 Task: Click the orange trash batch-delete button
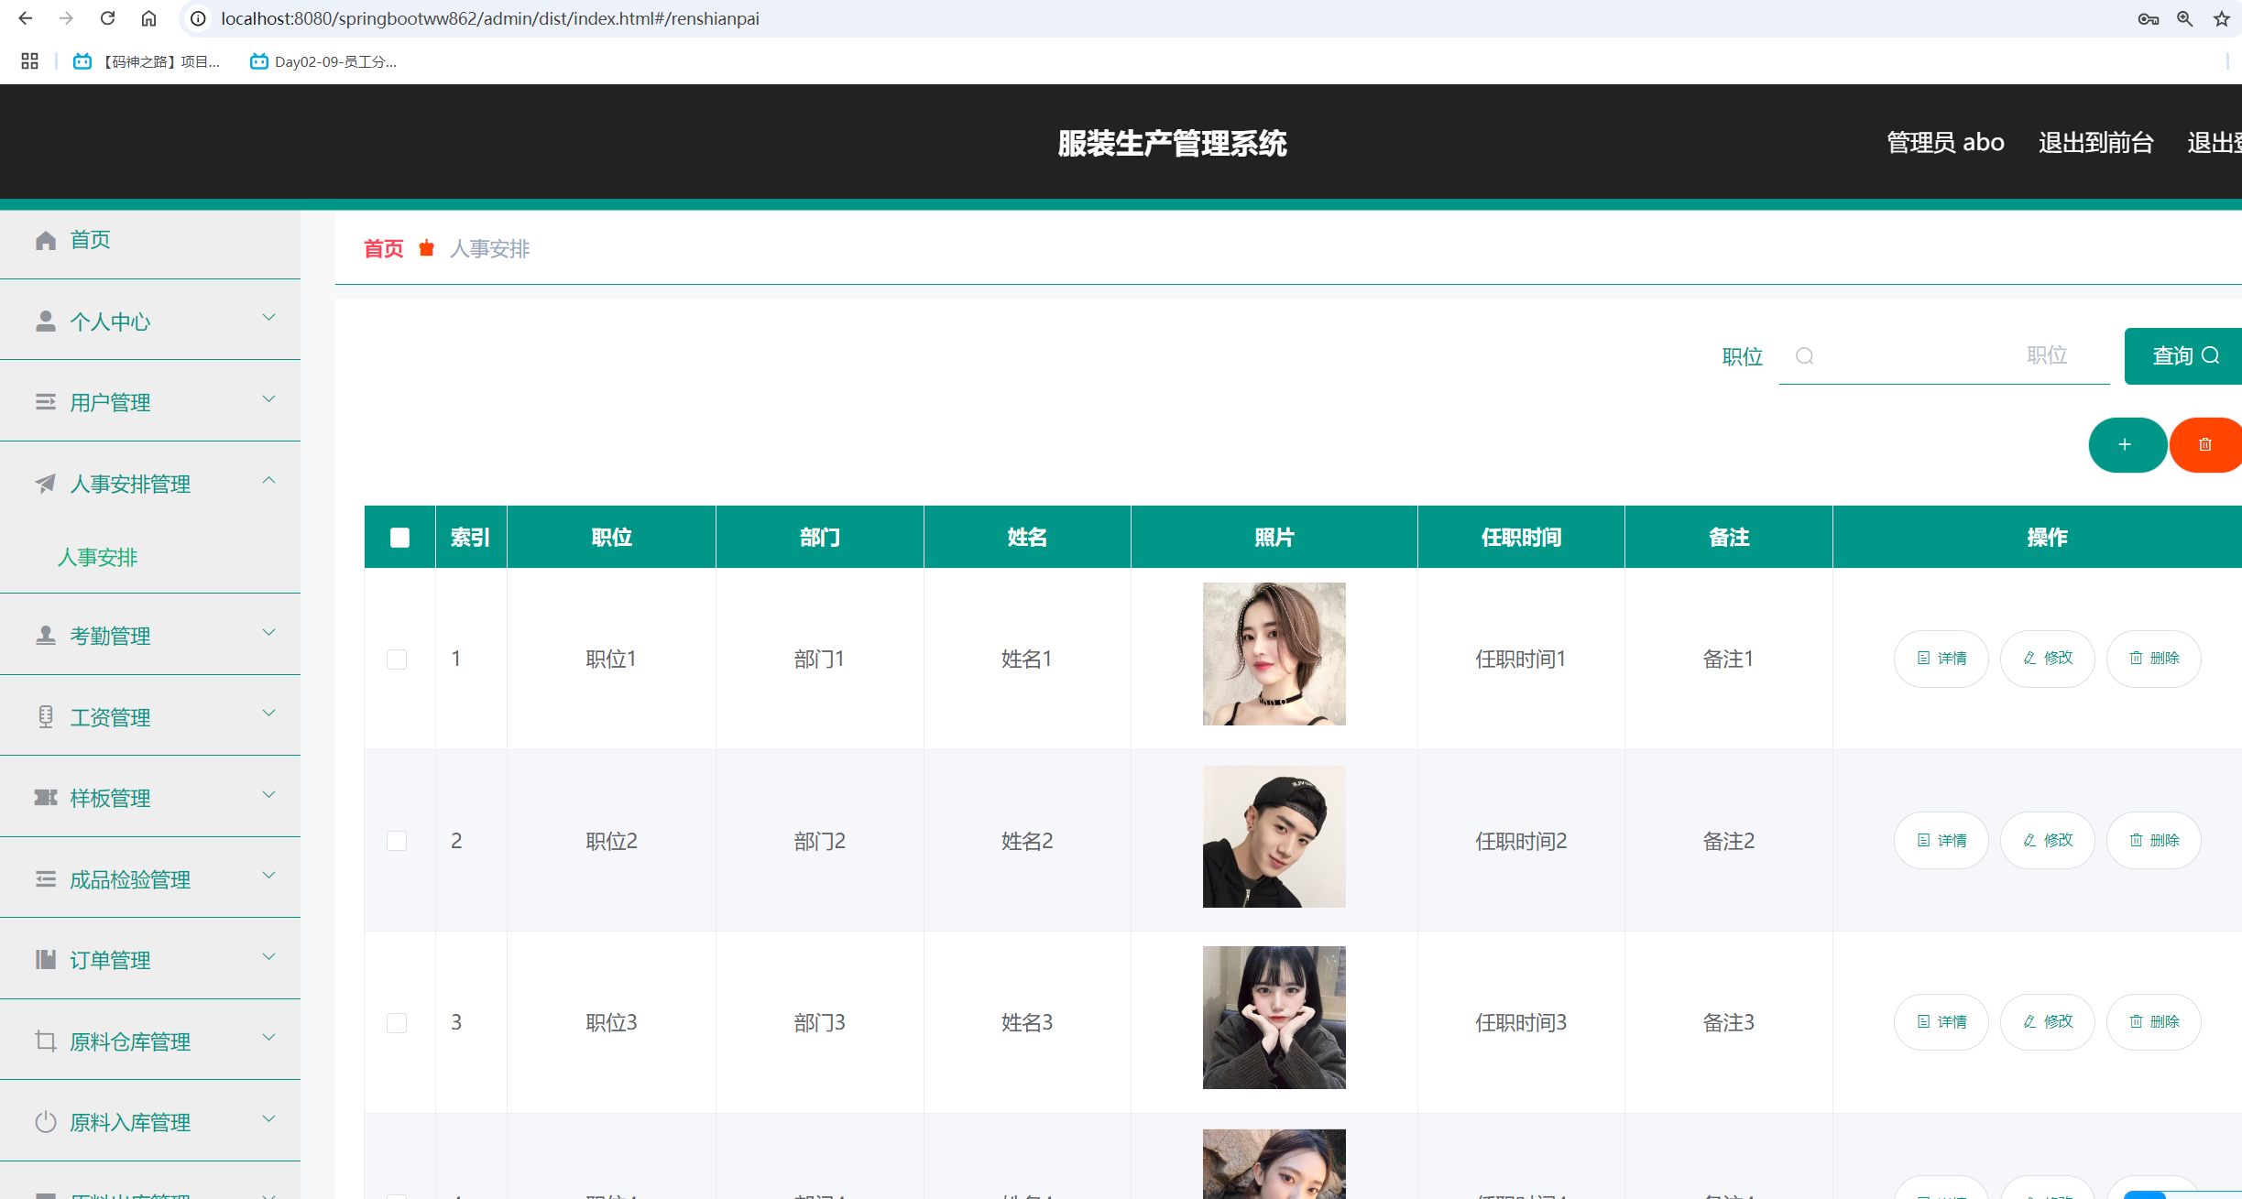[x=2205, y=445]
